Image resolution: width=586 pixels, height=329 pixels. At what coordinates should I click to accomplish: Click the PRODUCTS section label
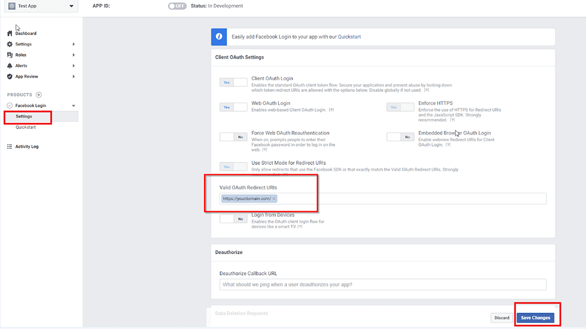pyautogui.click(x=20, y=94)
